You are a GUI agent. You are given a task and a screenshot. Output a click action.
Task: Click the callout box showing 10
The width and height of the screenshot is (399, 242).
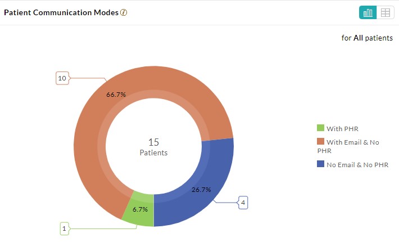click(62, 78)
